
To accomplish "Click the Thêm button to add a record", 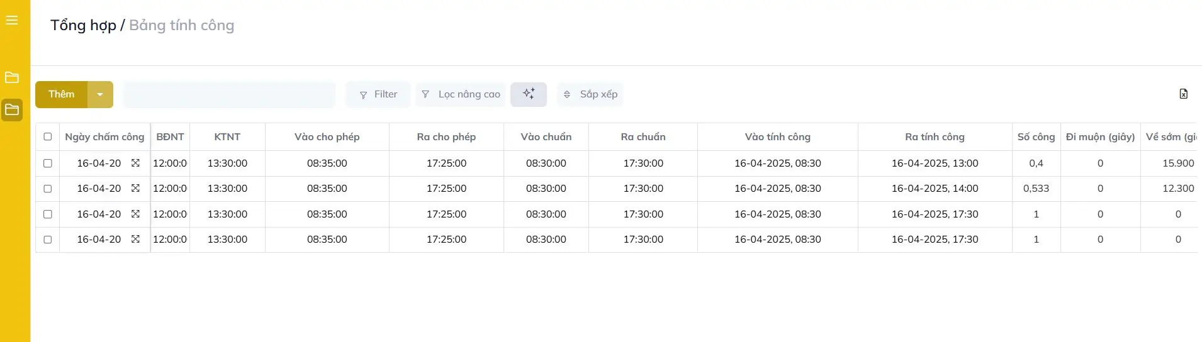I will [x=62, y=94].
